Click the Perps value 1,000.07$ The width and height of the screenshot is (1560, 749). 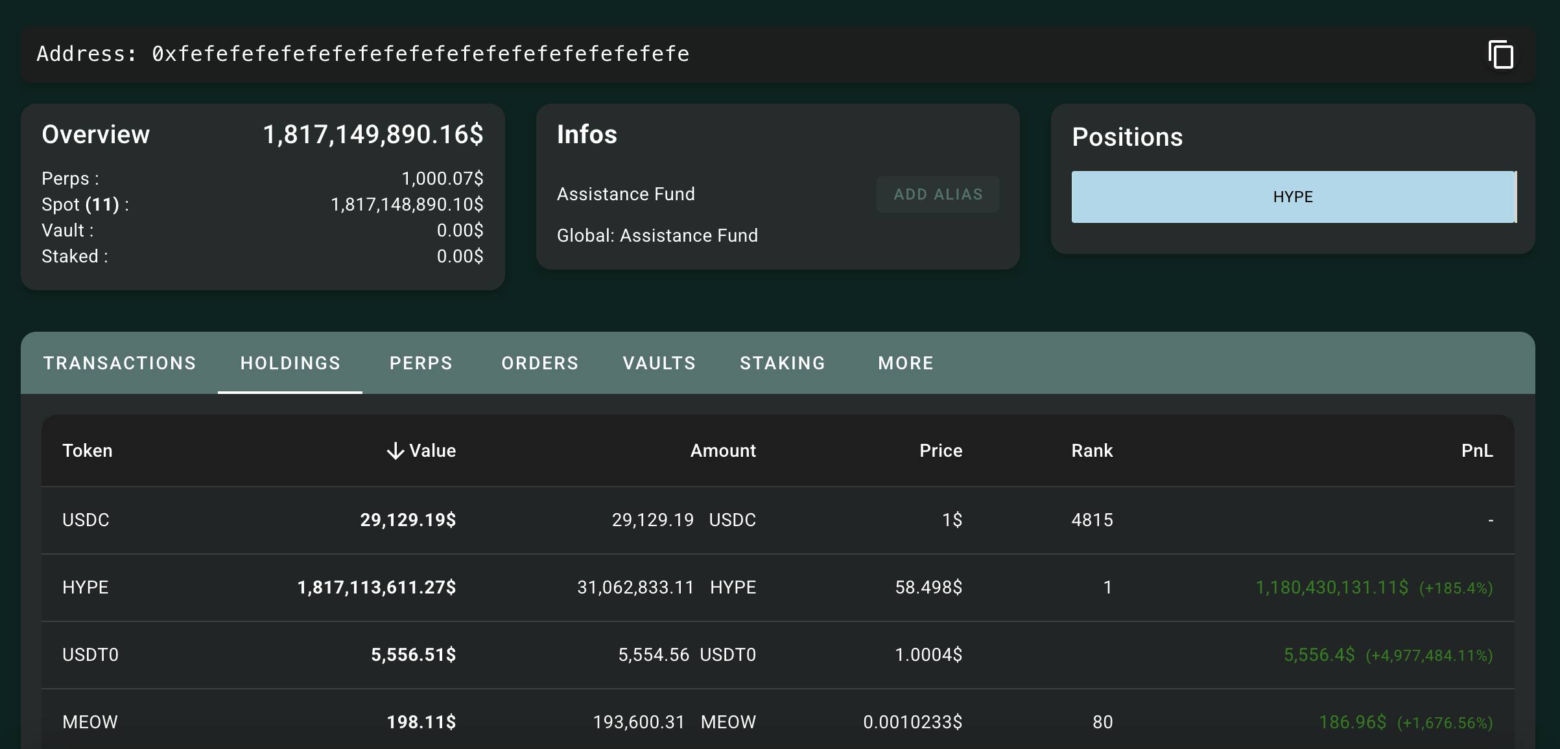442,179
